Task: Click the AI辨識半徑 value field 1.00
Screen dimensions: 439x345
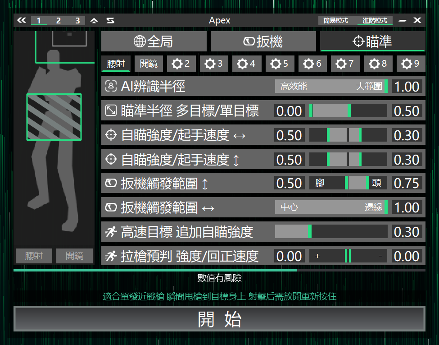Action: (407, 86)
